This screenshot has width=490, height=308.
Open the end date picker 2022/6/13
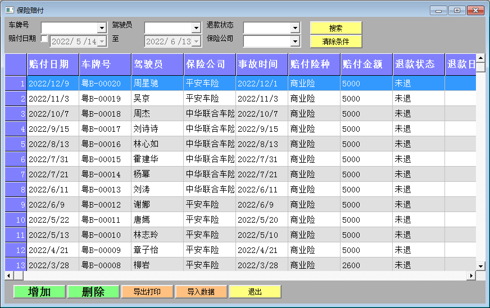pos(196,41)
